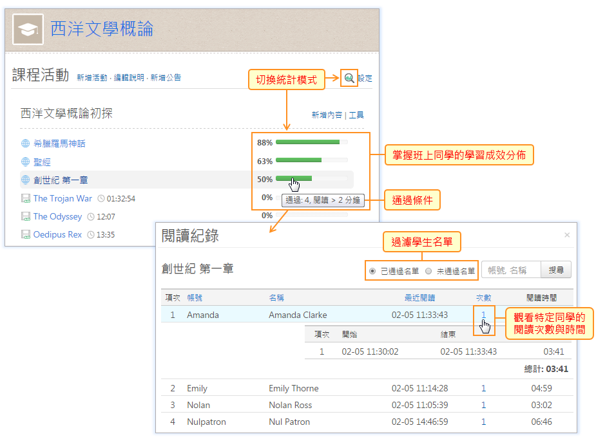Expand Emily's read count entry
596x439 pixels.
click(483, 388)
